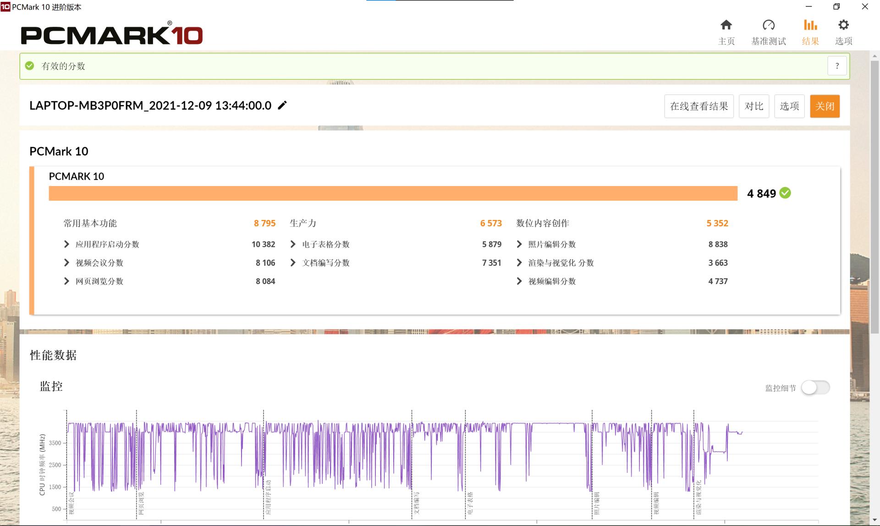The image size is (880, 526).
Task: Select the Results (结果) bar chart icon
Action: coord(810,25)
